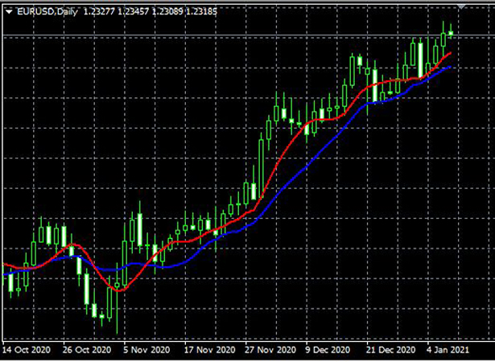This screenshot has height=362, width=495.
Task: Select the high price value 1.23457
Action: point(134,12)
